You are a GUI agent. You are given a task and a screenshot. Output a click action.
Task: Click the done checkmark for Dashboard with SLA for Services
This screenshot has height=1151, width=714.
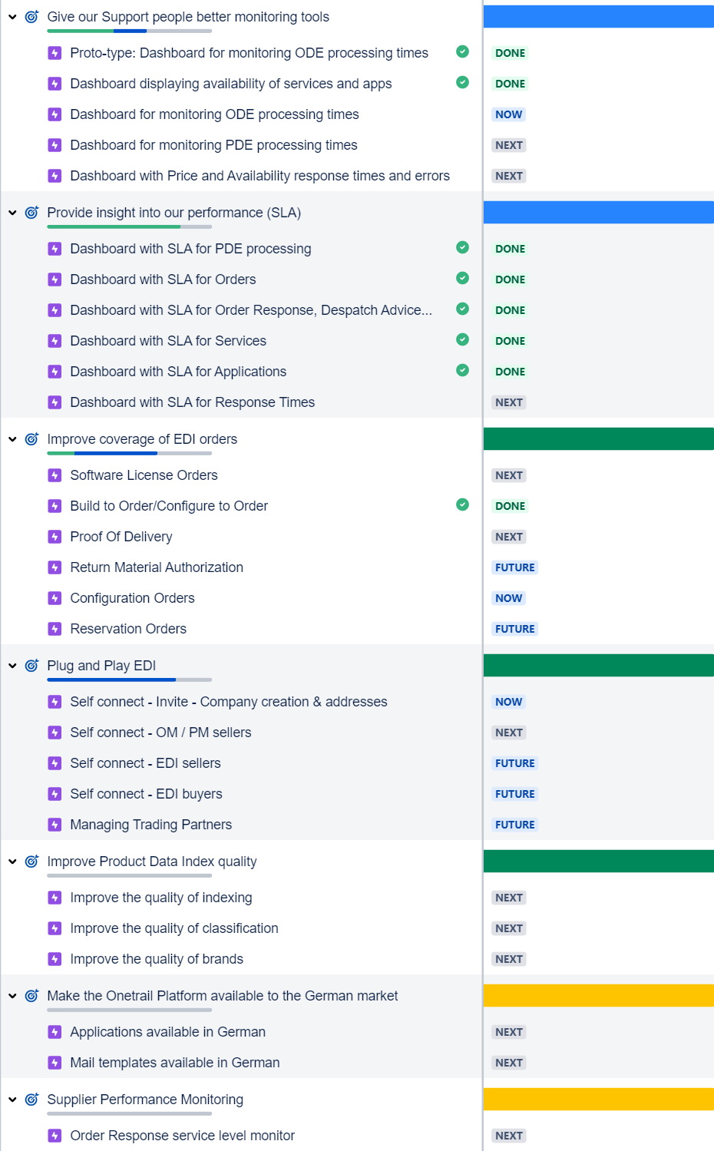point(462,339)
